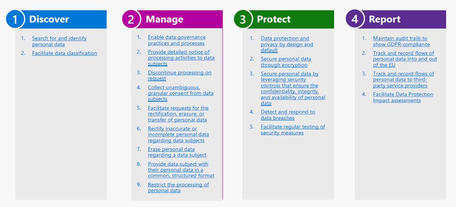The width and height of the screenshot is (456, 207).
Task: Follow 'Enable data governance practices and processes' link
Action: pyautogui.click(x=176, y=40)
